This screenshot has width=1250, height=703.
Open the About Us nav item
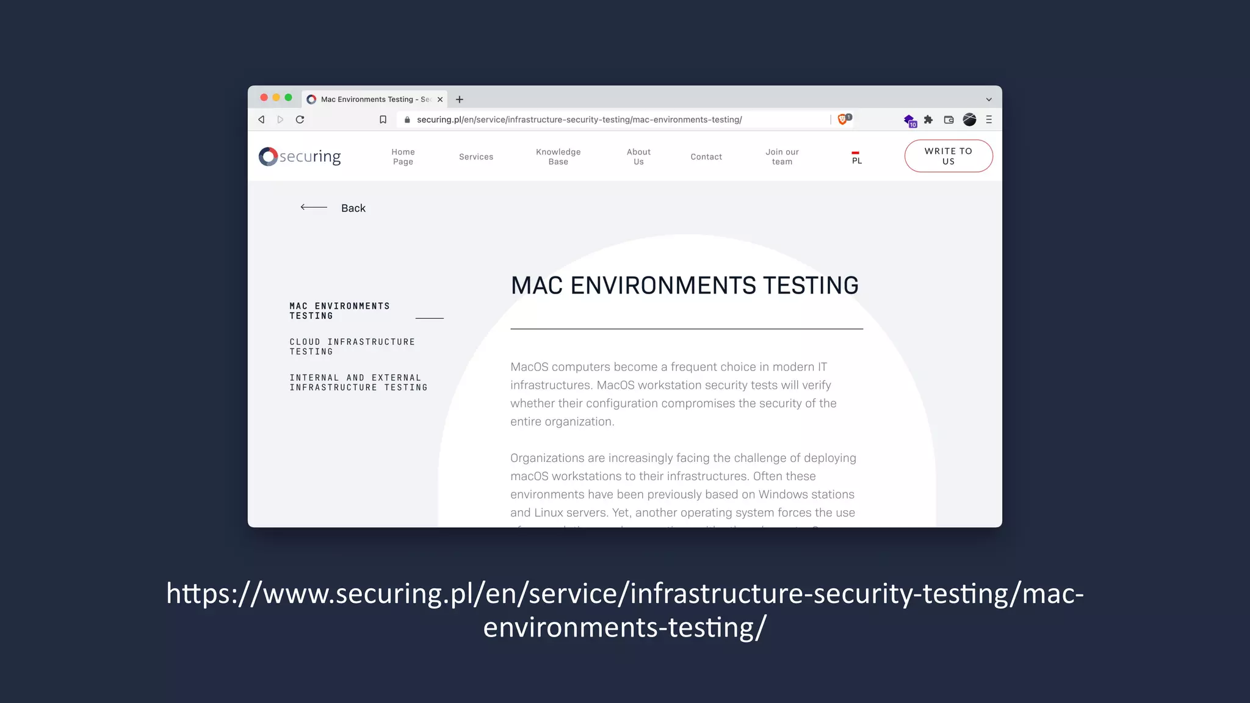coord(638,157)
